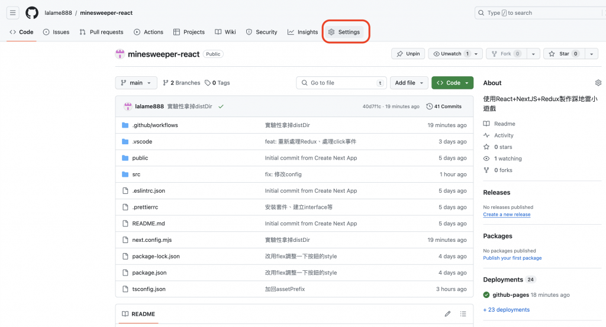The image size is (606, 327).
Task: Switch to the Code tab
Action: [22, 32]
